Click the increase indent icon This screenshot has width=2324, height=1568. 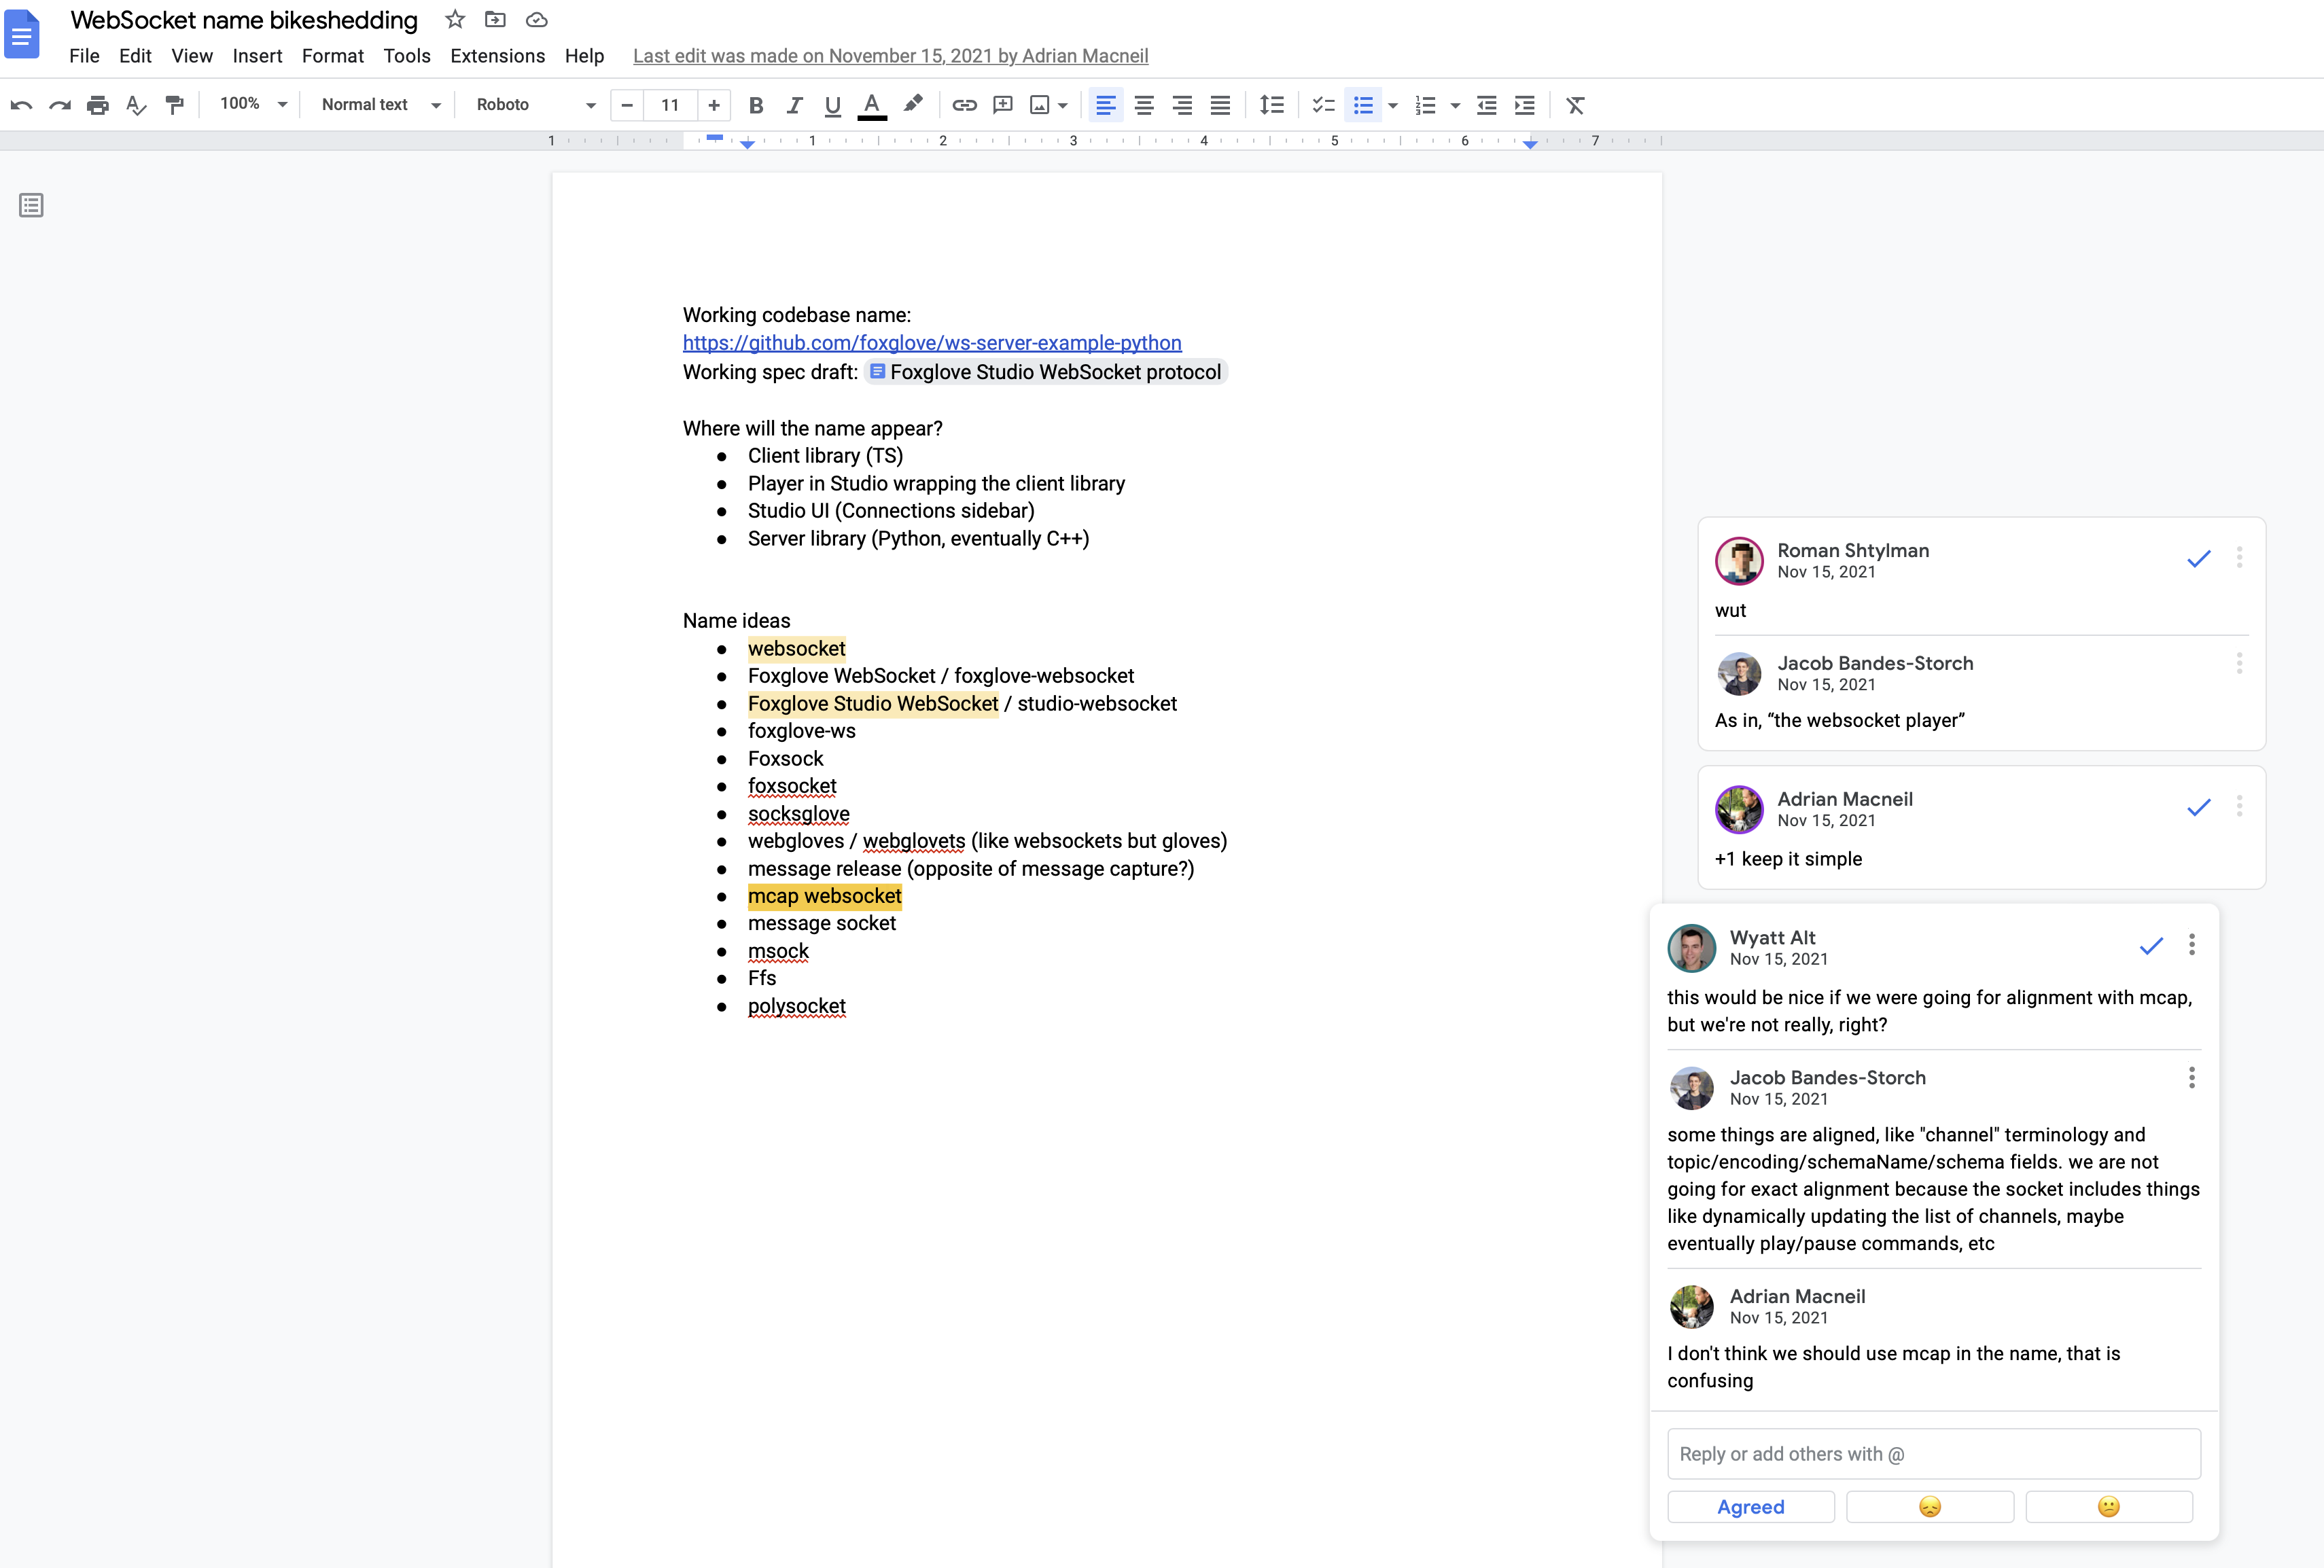(1524, 105)
